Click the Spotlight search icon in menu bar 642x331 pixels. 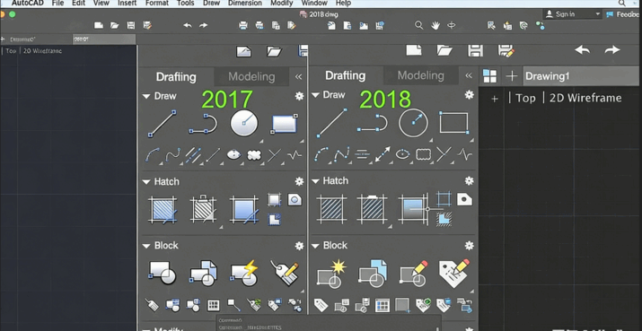click(x=622, y=4)
